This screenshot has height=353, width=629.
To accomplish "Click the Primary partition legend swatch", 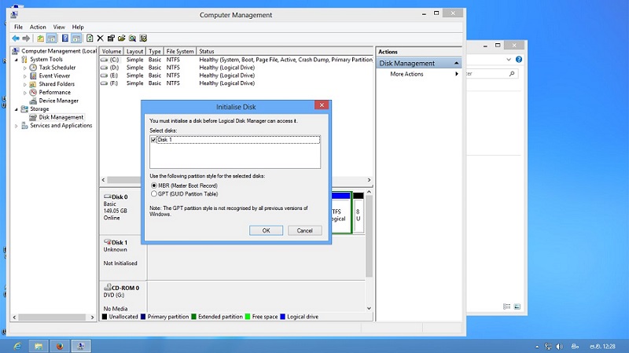I will (143, 317).
